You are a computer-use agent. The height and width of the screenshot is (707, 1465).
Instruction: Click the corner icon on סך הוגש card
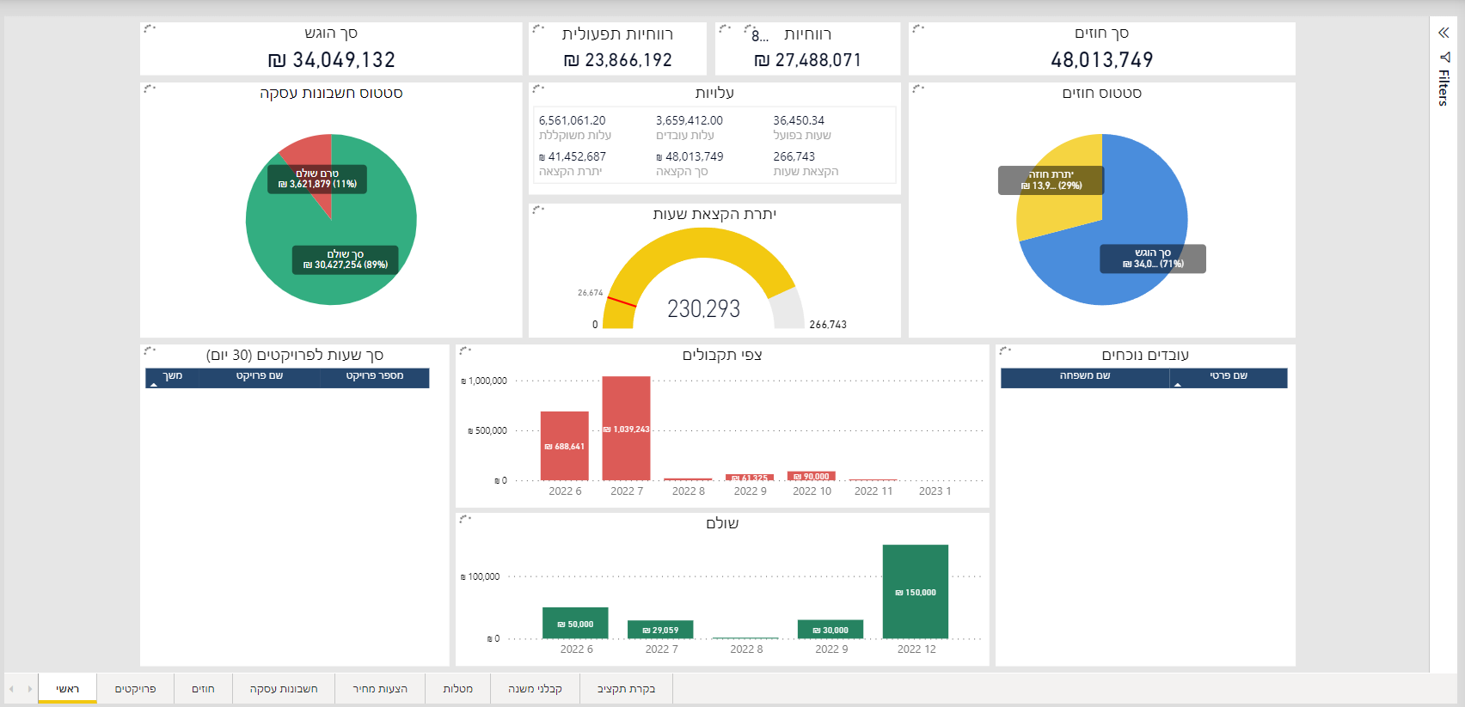pyautogui.click(x=150, y=28)
